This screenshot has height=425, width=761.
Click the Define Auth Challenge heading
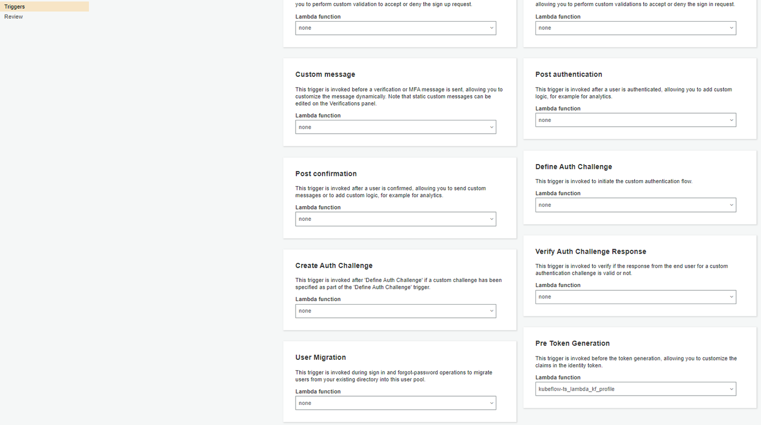click(574, 167)
